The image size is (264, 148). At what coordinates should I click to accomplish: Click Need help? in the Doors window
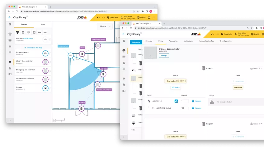[226, 34]
